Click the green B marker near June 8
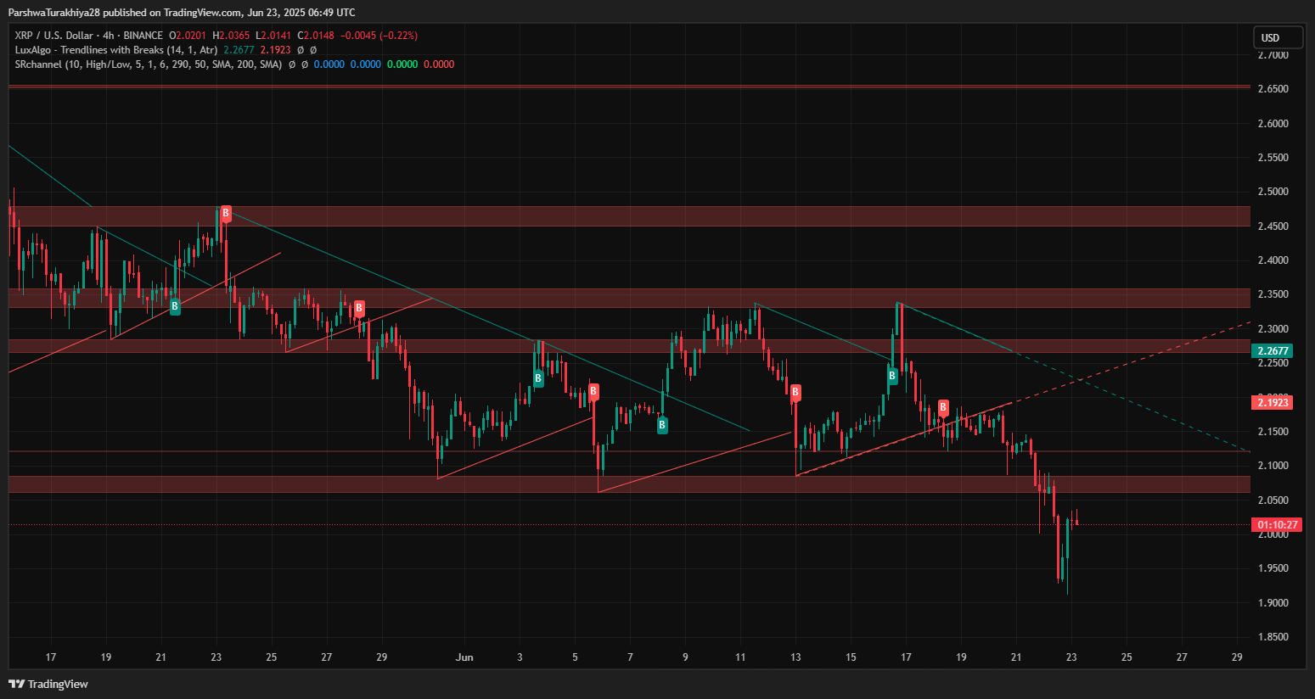This screenshot has height=699, width=1315. pyautogui.click(x=662, y=425)
